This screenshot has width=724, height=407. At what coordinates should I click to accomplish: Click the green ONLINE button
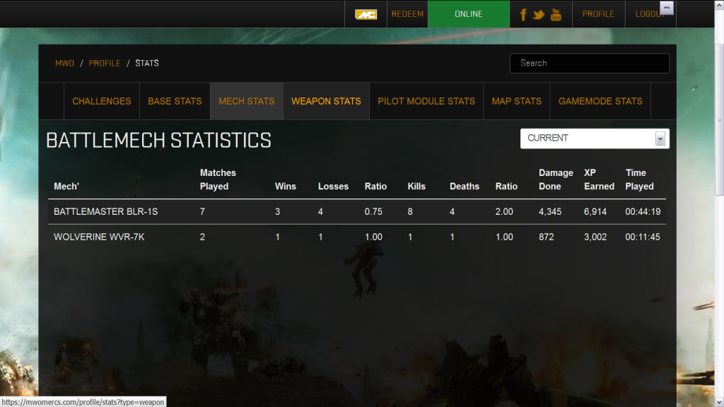[469, 14]
